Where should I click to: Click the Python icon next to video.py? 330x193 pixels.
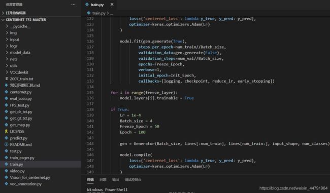tap(6, 171)
